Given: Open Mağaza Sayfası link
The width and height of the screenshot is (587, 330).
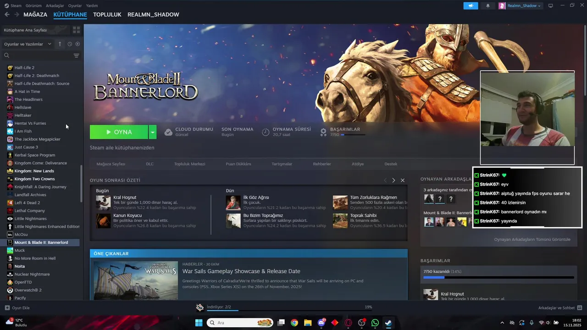Looking at the screenshot, I should [x=111, y=164].
